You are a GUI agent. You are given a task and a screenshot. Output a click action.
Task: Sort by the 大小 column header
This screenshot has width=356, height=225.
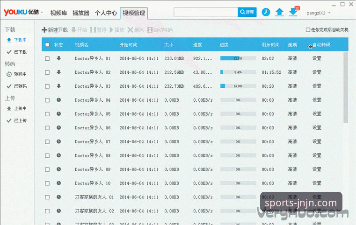169,45
